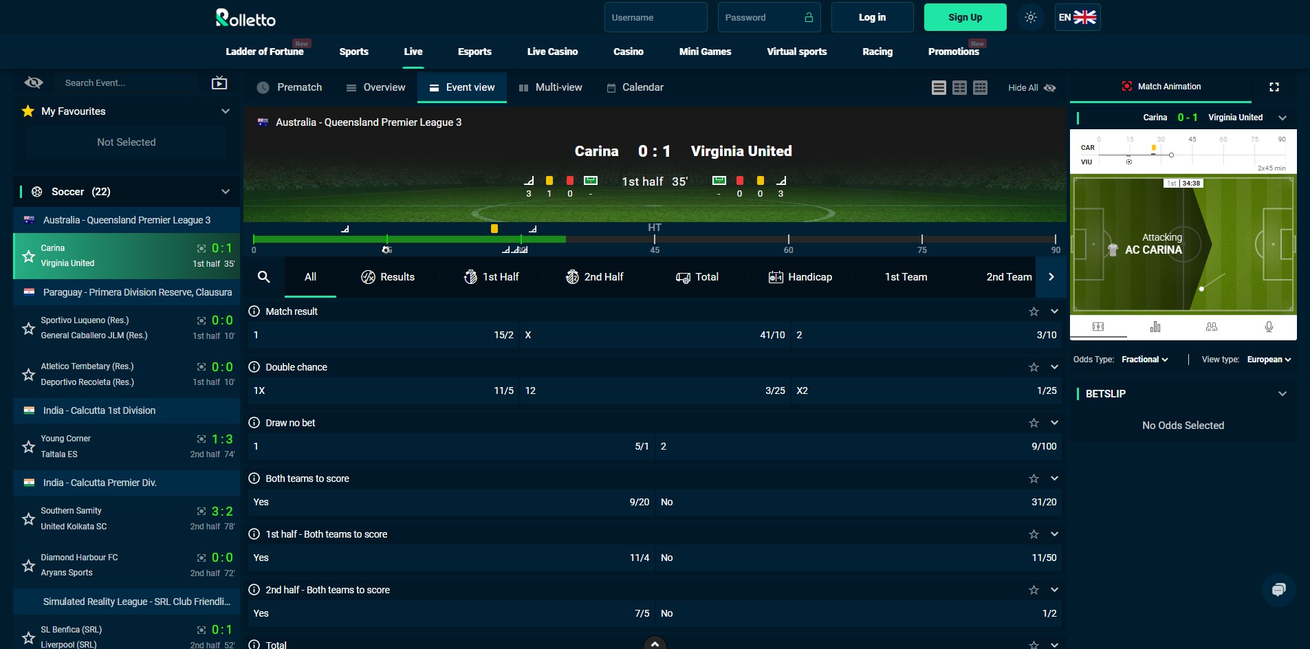Switch to the Multi-view tab

(x=551, y=87)
